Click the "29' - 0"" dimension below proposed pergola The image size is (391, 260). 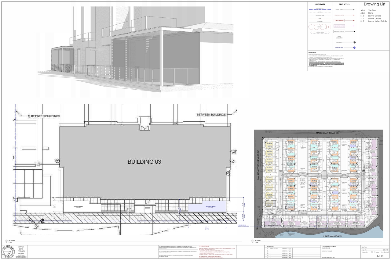coord(208,227)
